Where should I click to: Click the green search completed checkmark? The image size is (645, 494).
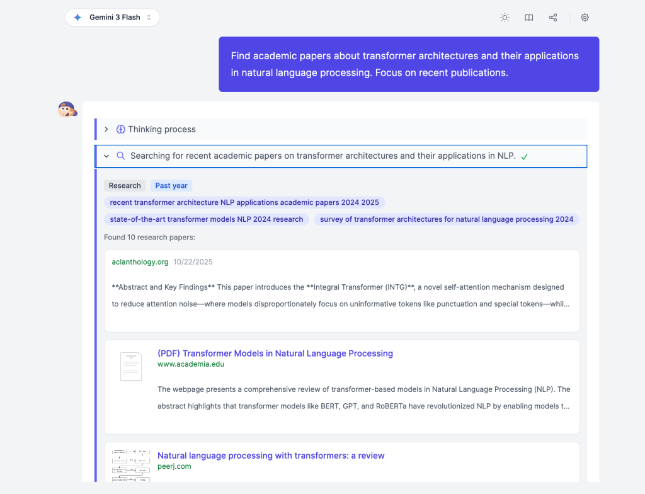pos(524,156)
